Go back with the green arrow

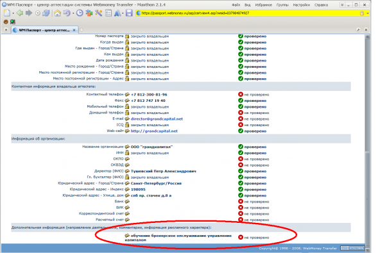pos(20,13)
